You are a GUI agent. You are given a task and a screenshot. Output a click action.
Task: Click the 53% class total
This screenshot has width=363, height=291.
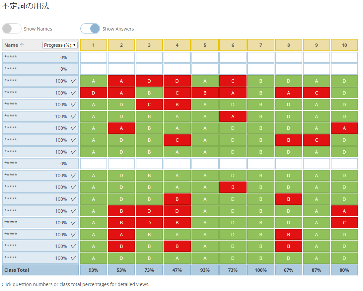coord(121,270)
